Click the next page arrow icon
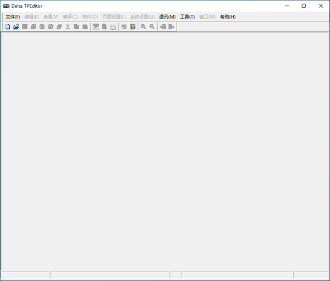 pyautogui.click(x=172, y=27)
